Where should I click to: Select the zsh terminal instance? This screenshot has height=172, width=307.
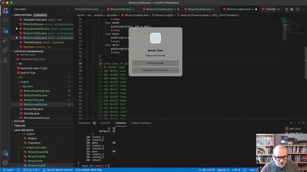[x=293, y=129]
